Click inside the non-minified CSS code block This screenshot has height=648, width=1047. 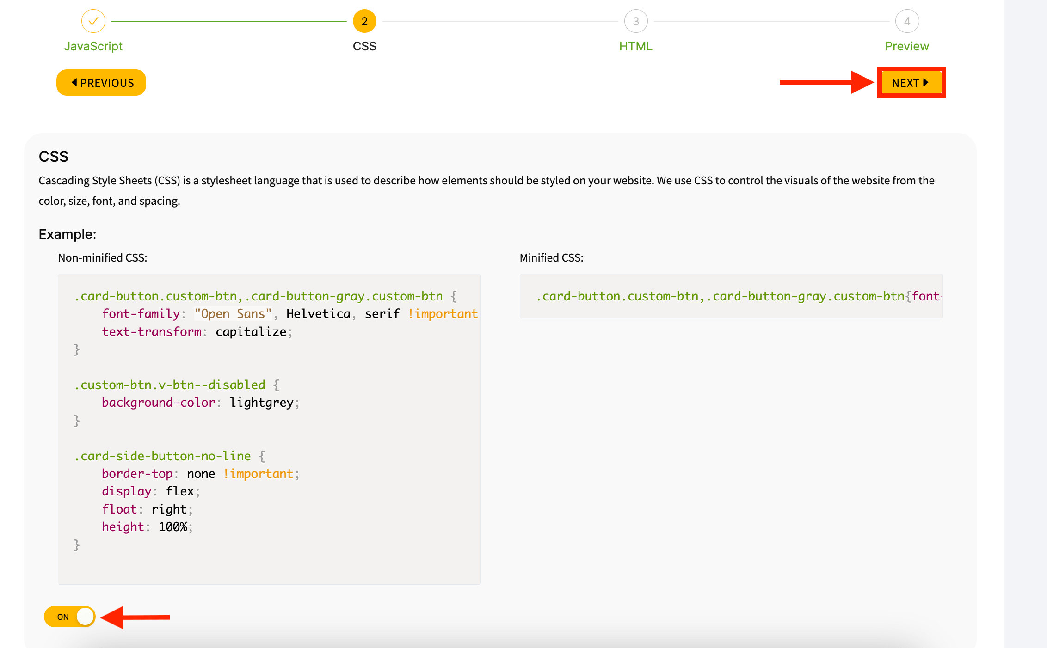pos(269,429)
